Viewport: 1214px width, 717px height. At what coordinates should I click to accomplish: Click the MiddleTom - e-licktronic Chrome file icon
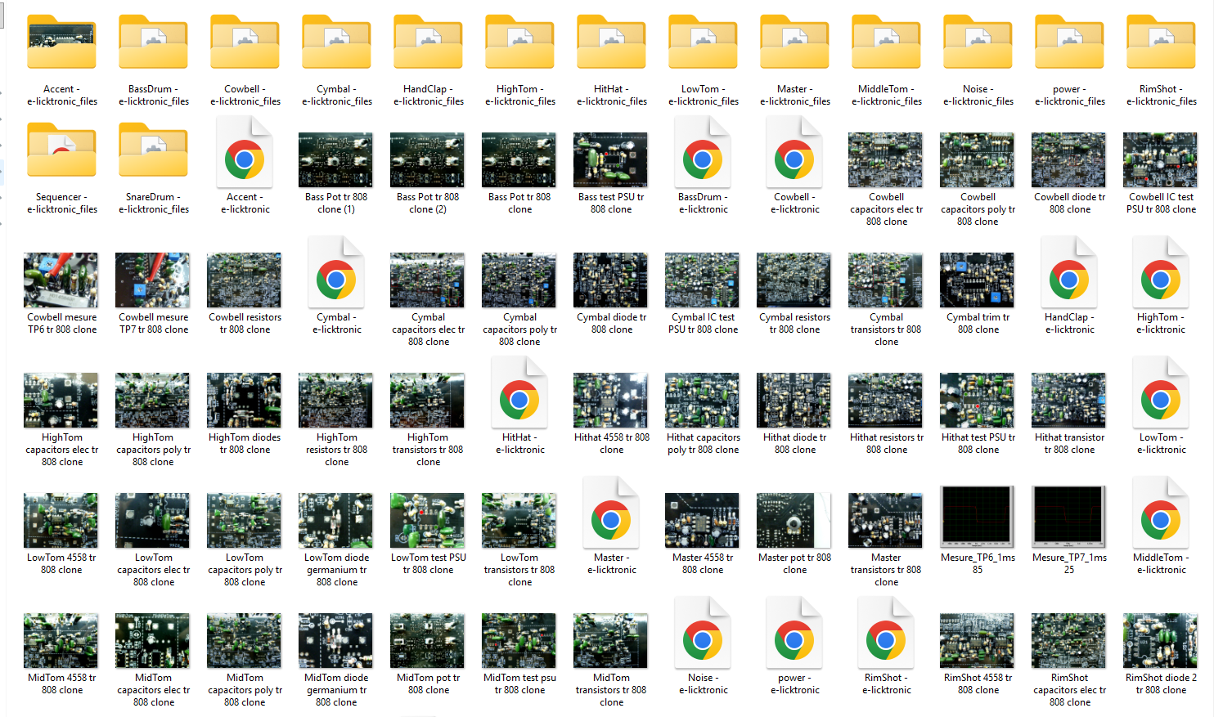pyautogui.click(x=1161, y=513)
